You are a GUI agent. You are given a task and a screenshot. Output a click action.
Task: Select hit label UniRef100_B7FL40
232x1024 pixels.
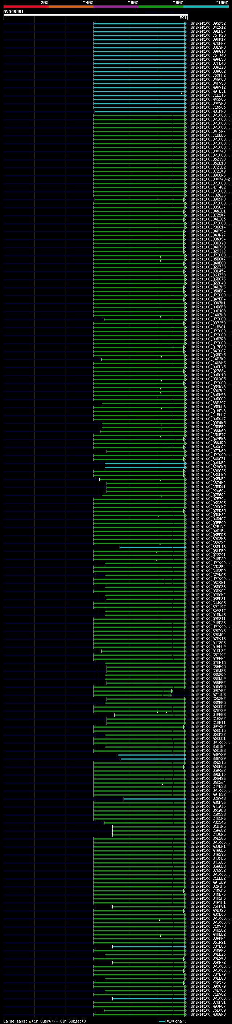click(208, 63)
